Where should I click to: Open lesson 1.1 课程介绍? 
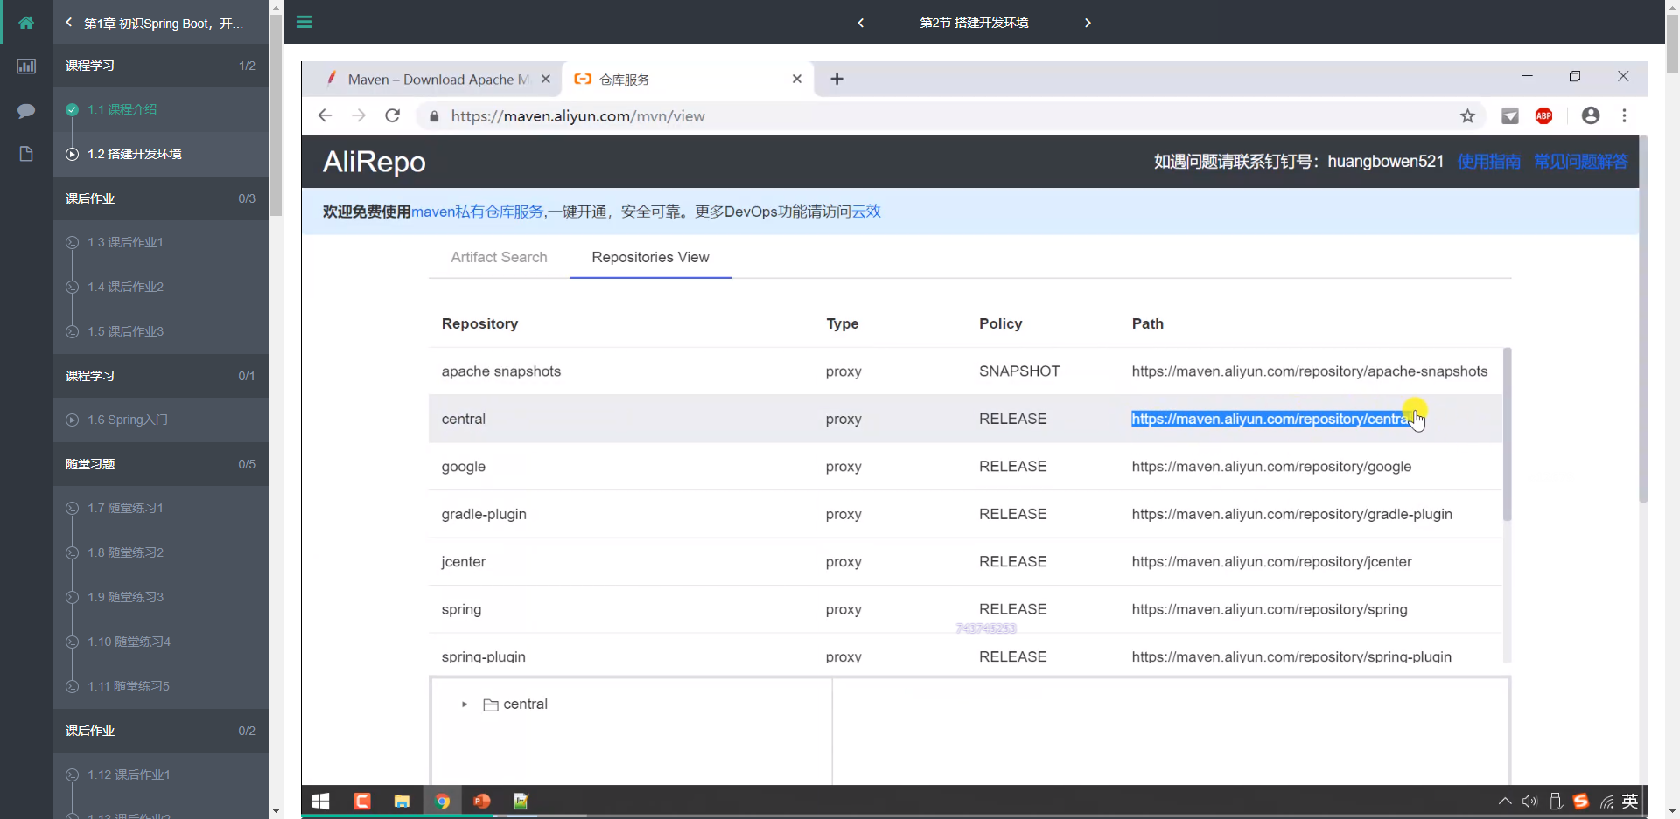pyautogui.click(x=160, y=109)
